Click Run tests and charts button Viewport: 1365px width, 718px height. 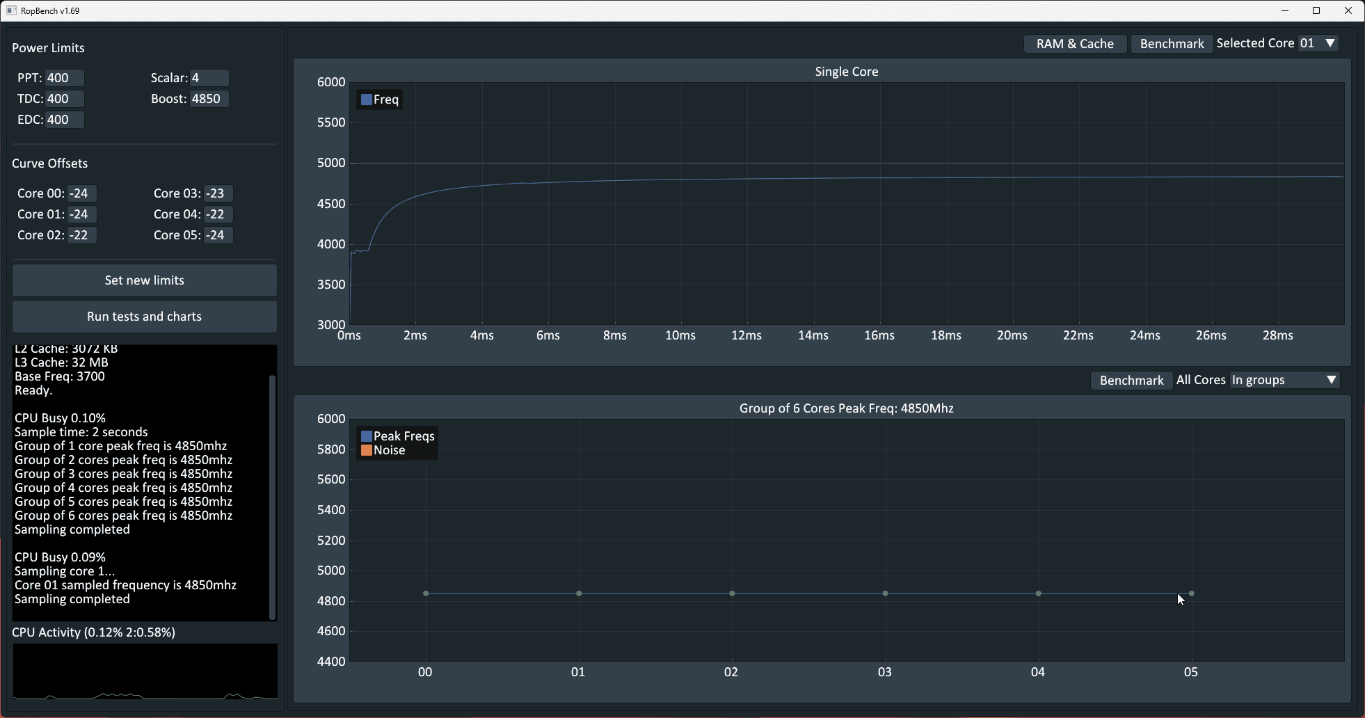[145, 317]
